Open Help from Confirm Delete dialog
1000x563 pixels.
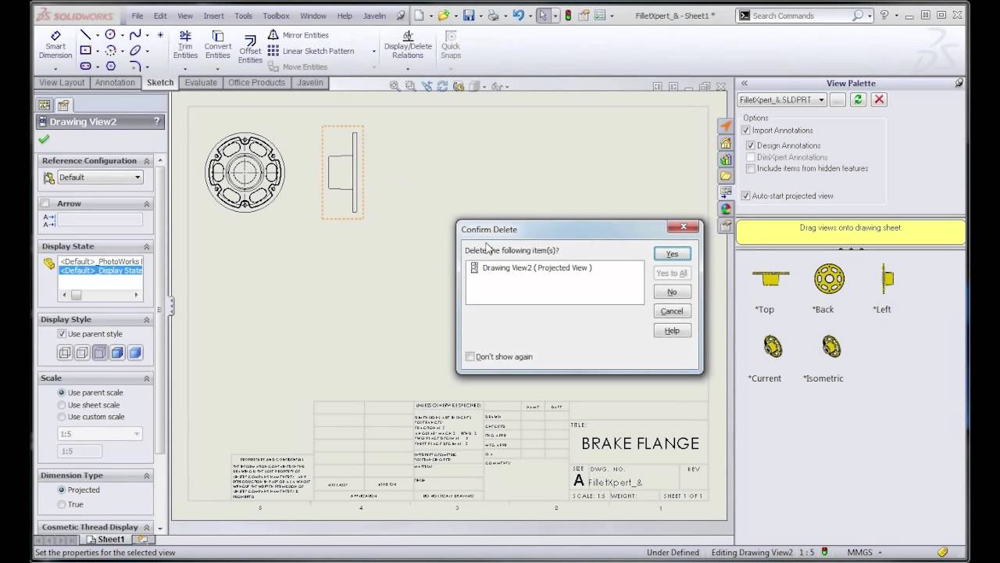click(x=672, y=331)
